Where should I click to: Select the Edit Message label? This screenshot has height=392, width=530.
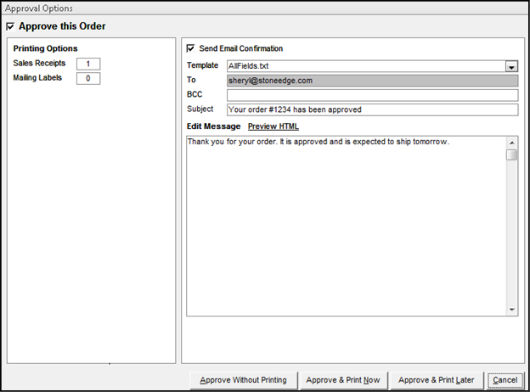(213, 126)
